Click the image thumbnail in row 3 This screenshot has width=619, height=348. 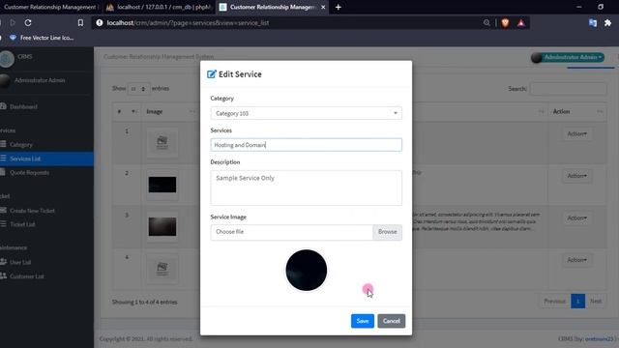[x=162, y=226]
